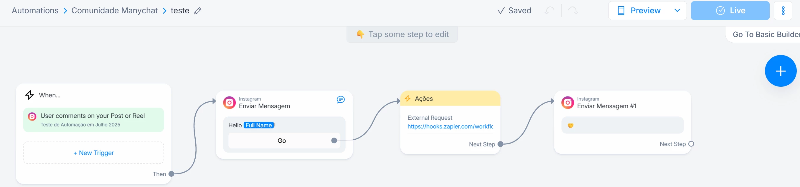Click the comment bubble icon on Enviar Mensagem

[x=340, y=100]
